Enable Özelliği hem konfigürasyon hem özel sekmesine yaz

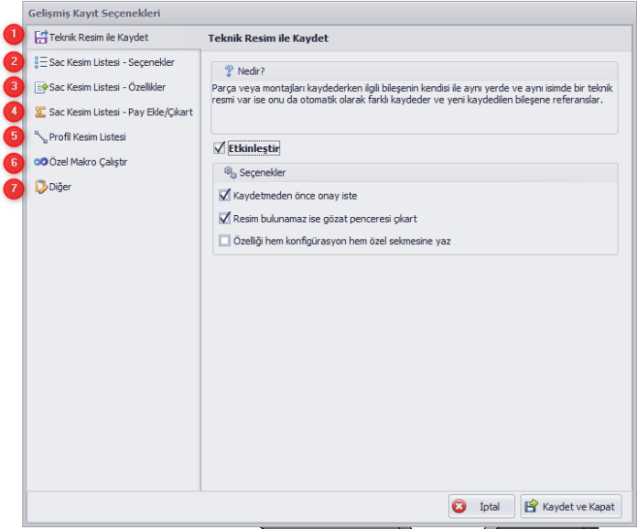click(x=224, y=242)
